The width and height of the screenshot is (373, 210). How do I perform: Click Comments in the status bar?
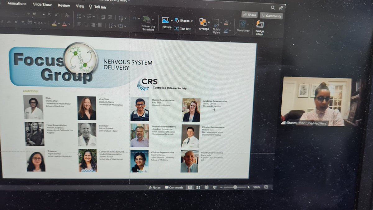click(x=174, y=188)
